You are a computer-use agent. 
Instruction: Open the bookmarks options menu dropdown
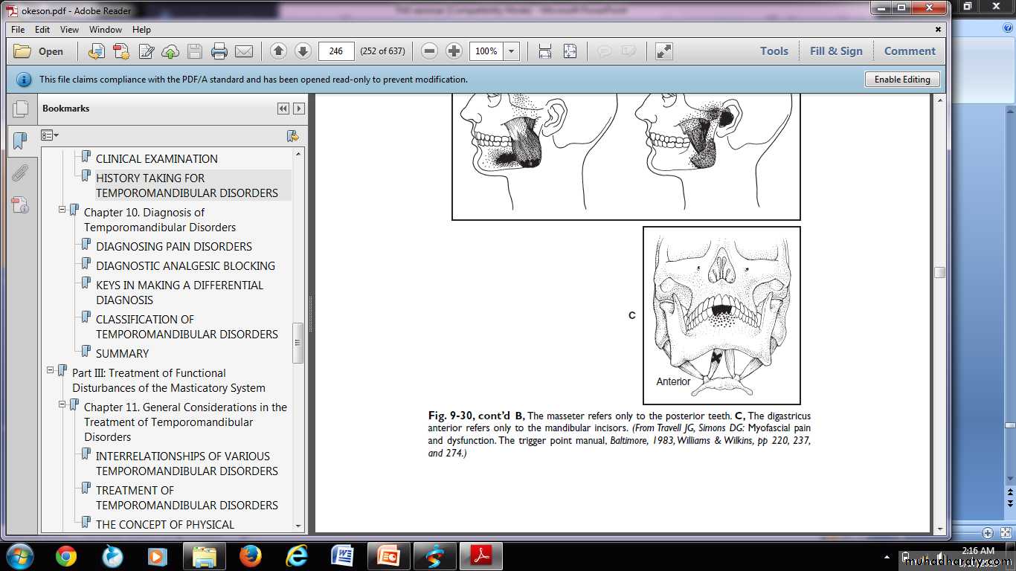coord(50,135)
